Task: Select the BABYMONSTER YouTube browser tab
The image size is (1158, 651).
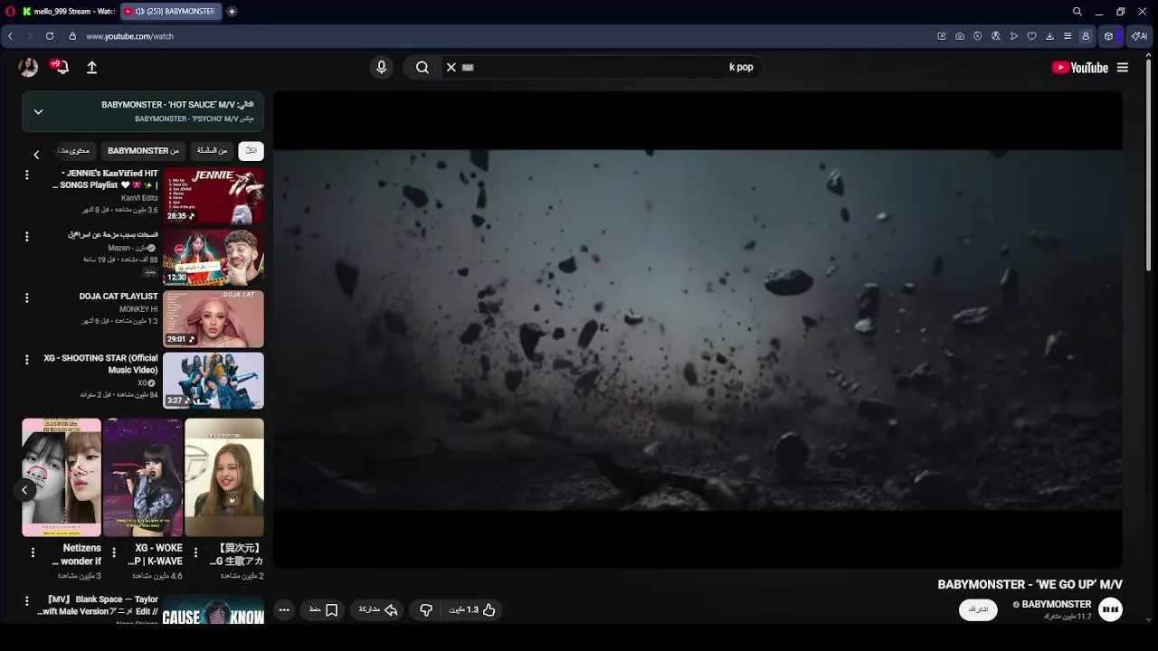Action: coord(170,11)
